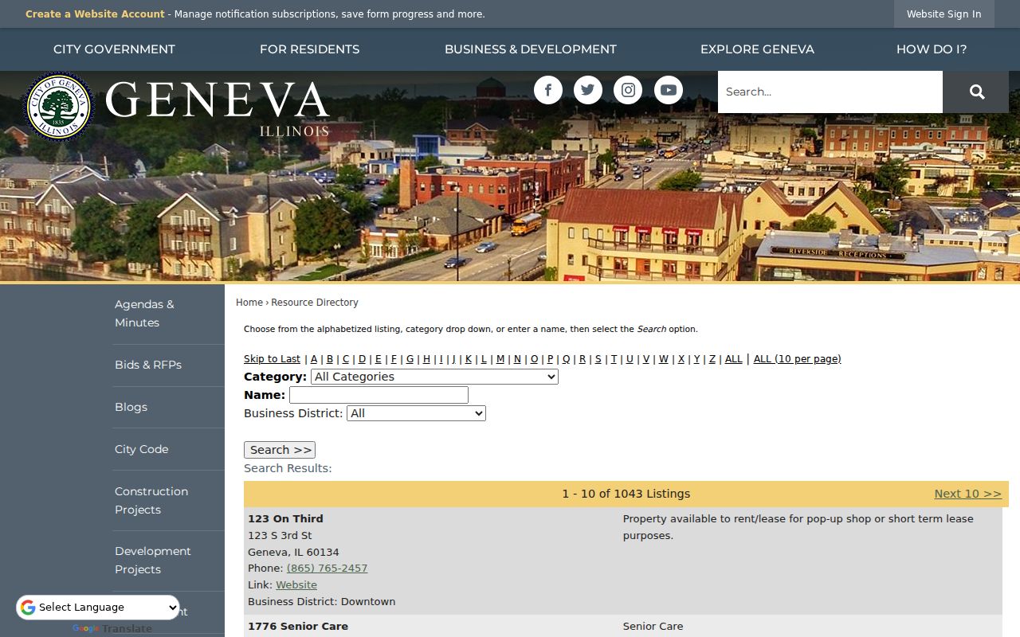Open Geneva's Instagram page icon
1020x637 pixels.
point(628,90)
